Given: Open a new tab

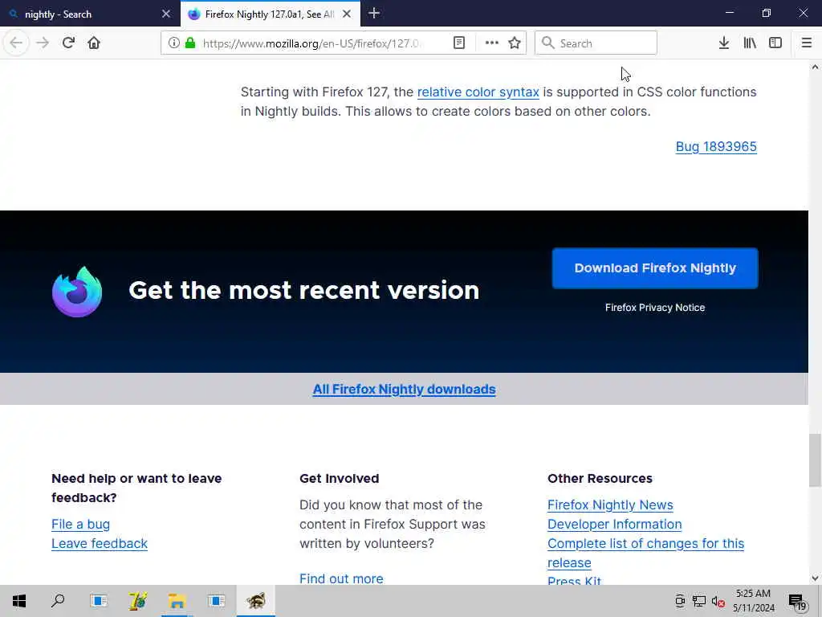Looking at the screenshot, I should [x=374, y=14].
